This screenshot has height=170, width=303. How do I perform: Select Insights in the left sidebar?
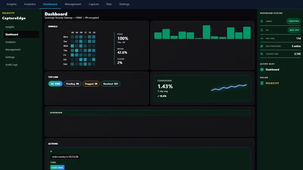[21, 27]
